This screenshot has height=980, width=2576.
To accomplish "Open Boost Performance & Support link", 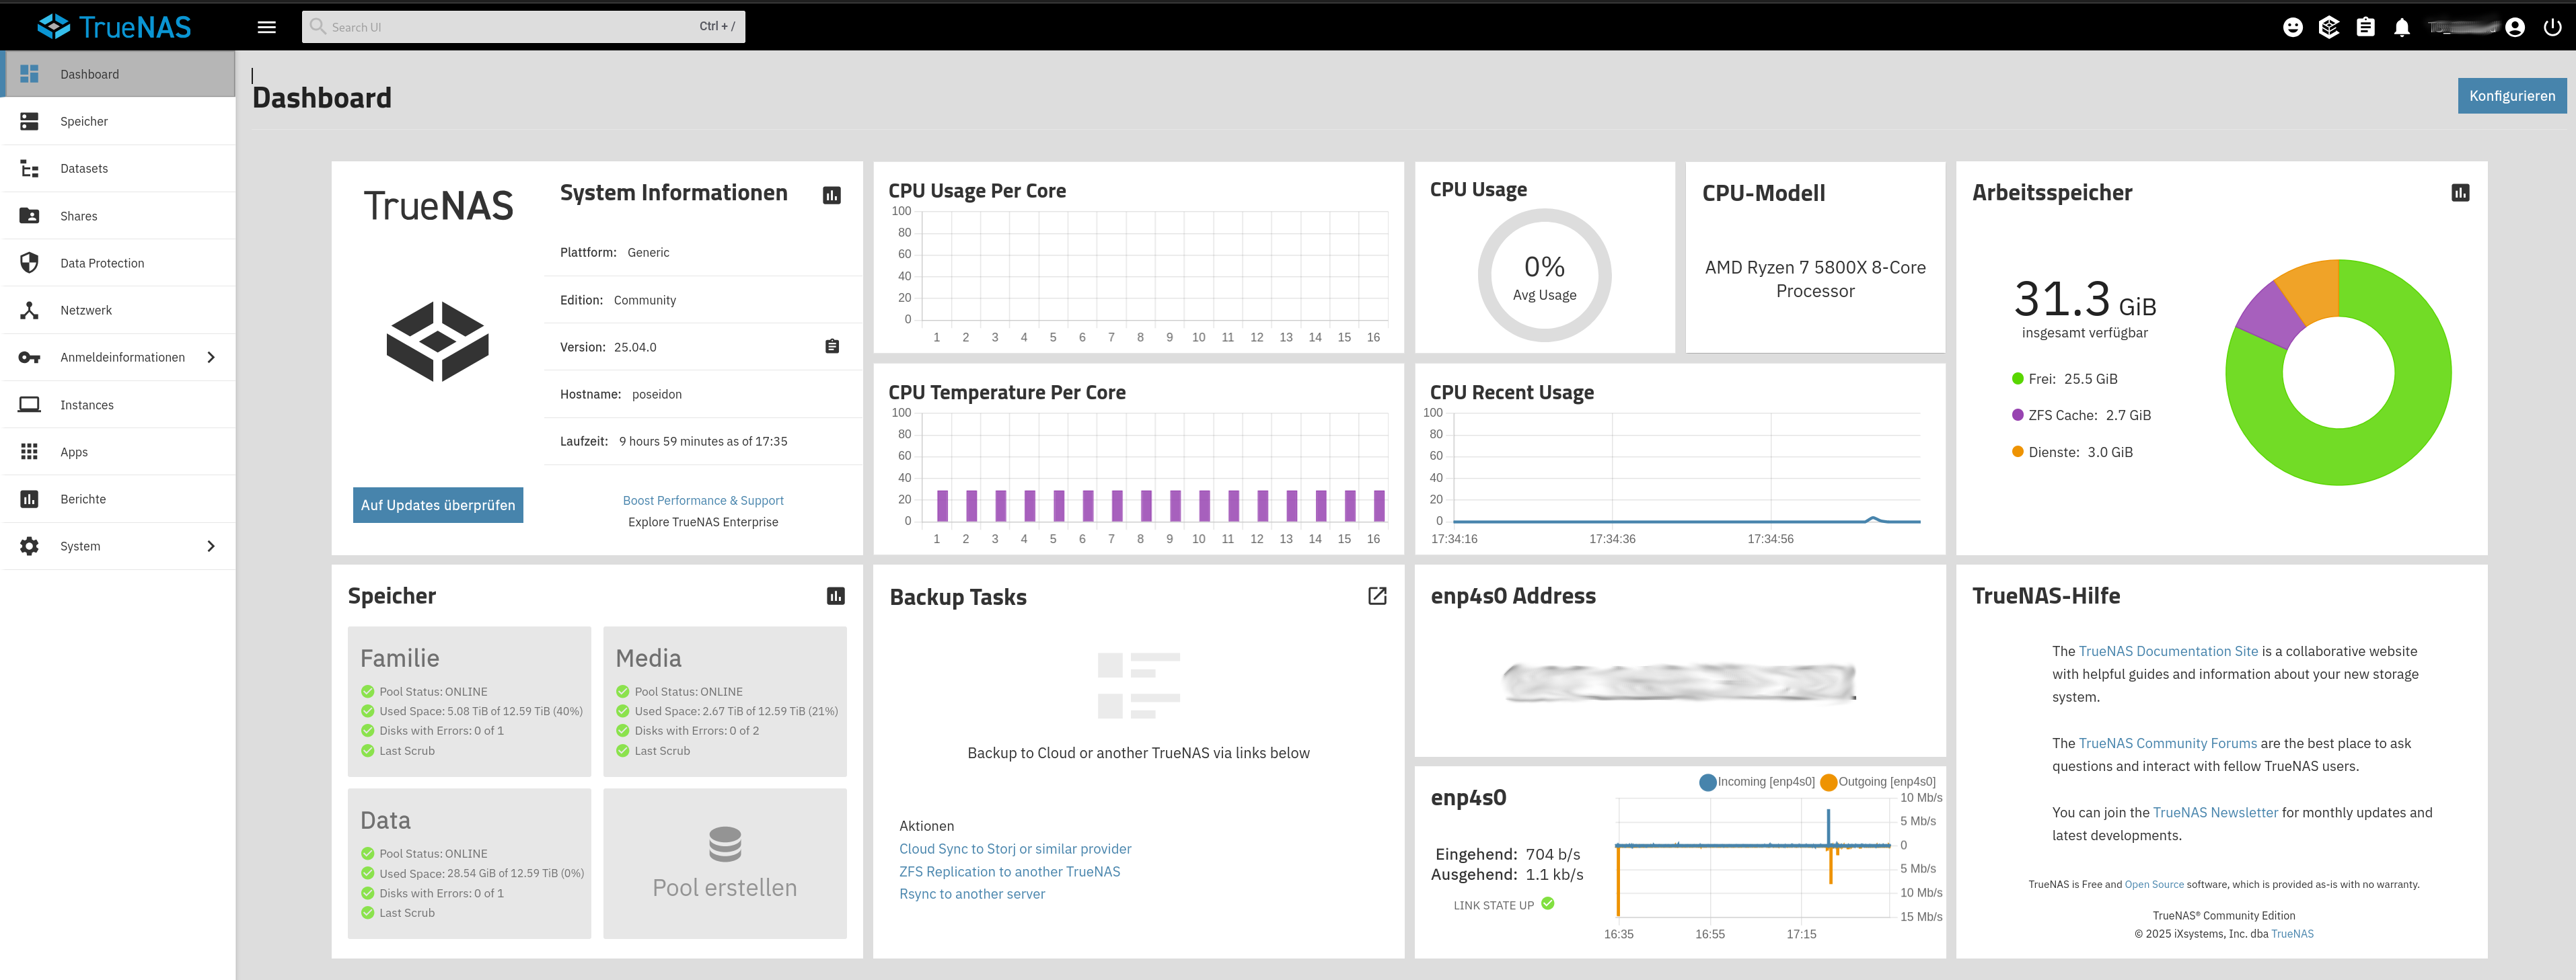I will tap(703, 501).
